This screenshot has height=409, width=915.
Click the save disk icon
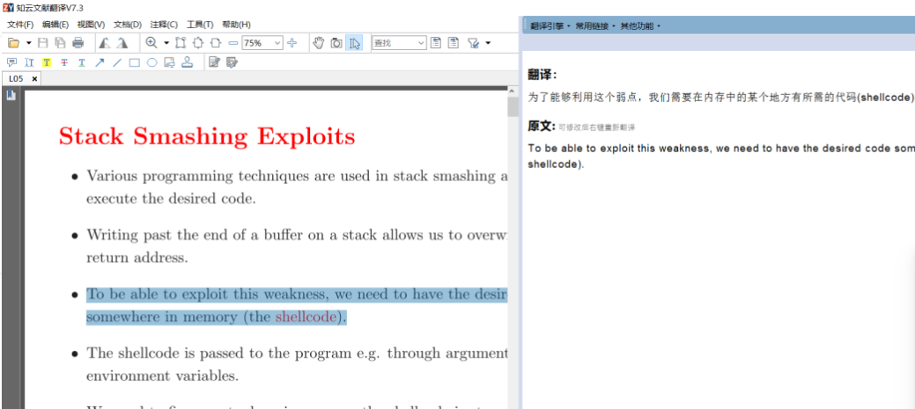pyautogui.click(x=43, y=42)
